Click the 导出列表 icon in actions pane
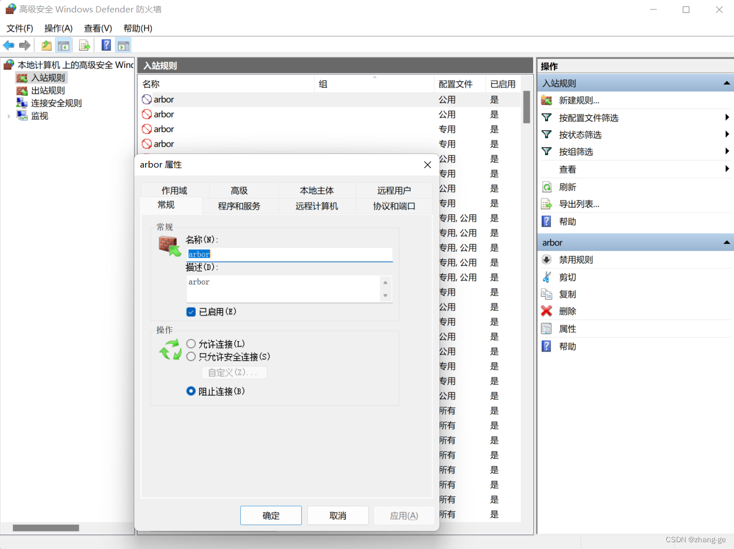The height and width of the screenshot is (549, 734). point(546,204)
